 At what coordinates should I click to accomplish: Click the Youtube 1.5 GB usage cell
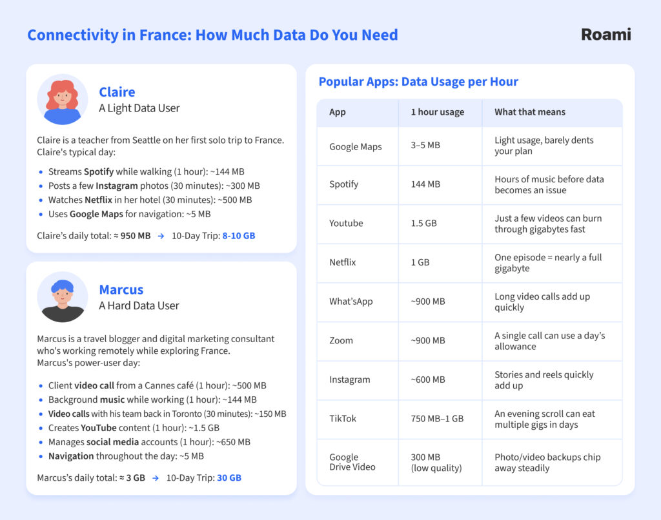click(423, 224)
